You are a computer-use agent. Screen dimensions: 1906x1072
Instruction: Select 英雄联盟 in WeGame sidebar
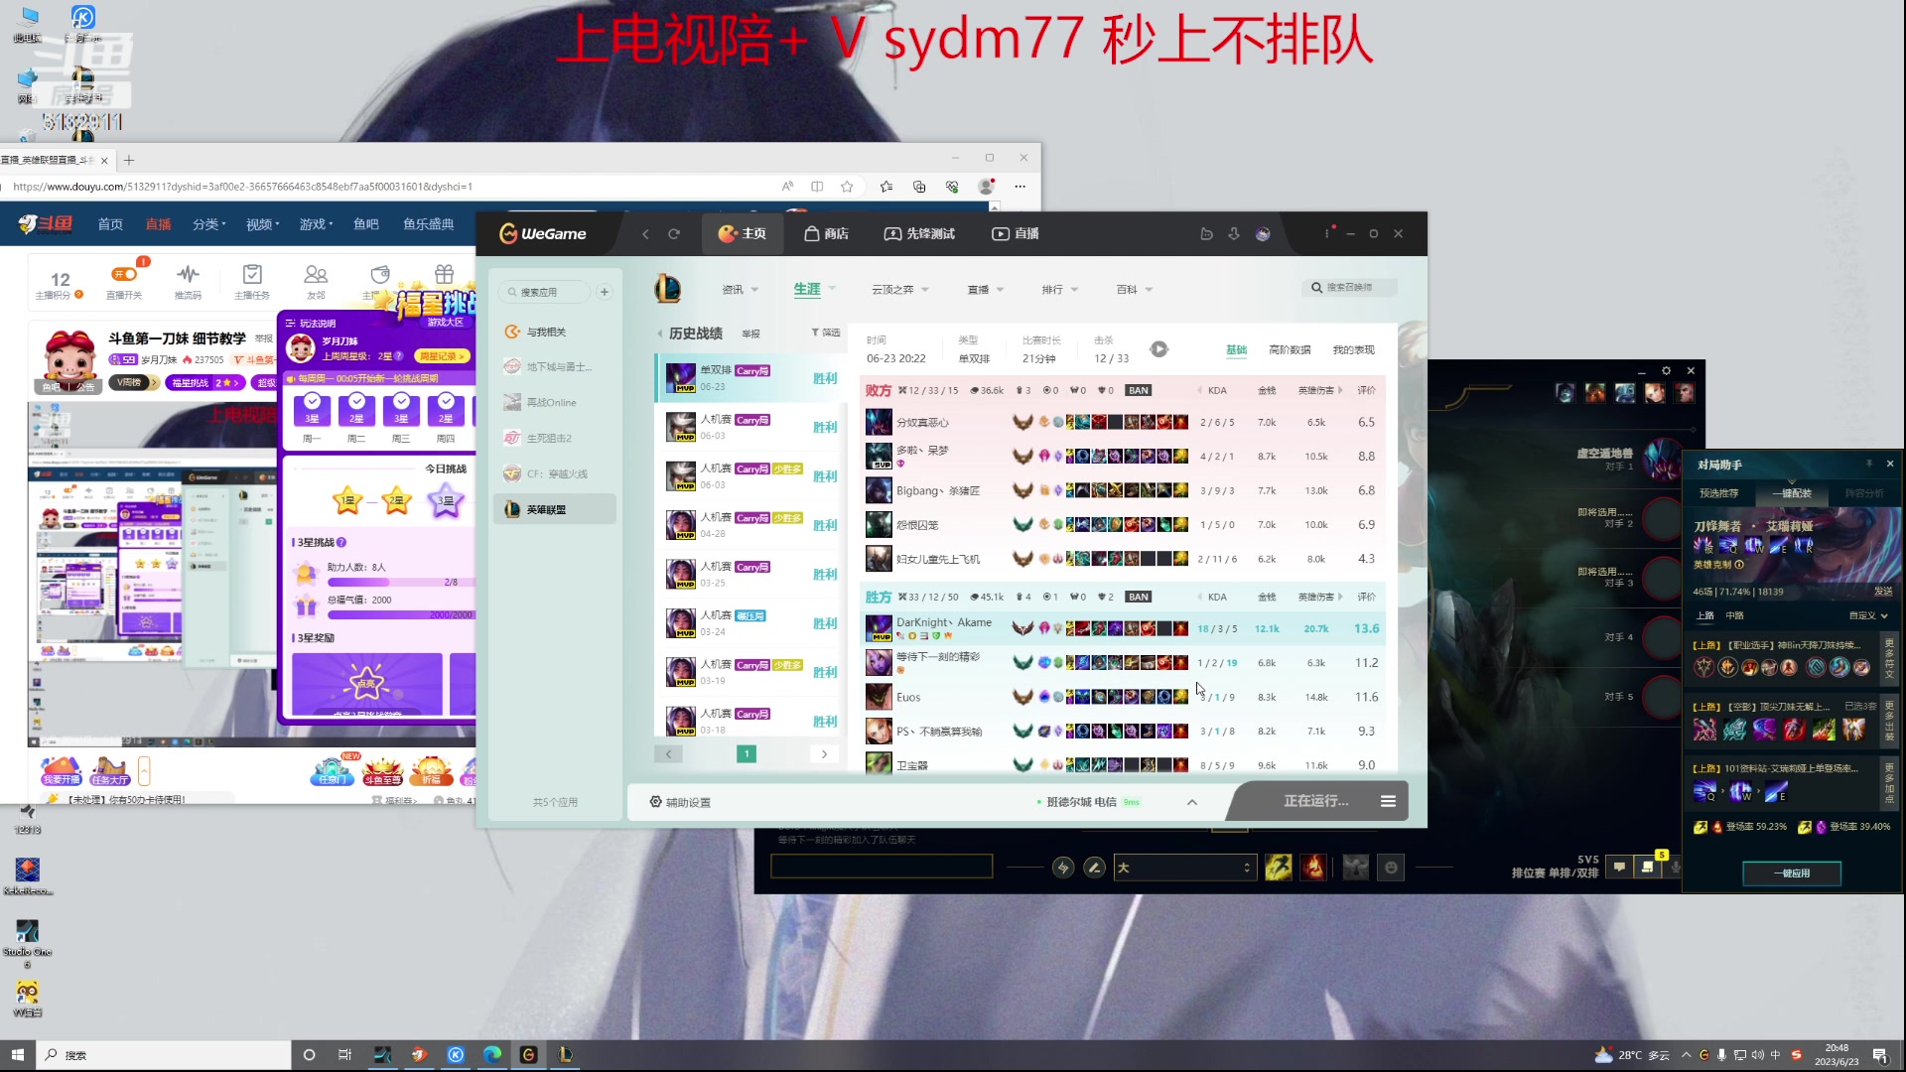click(546, 509)
